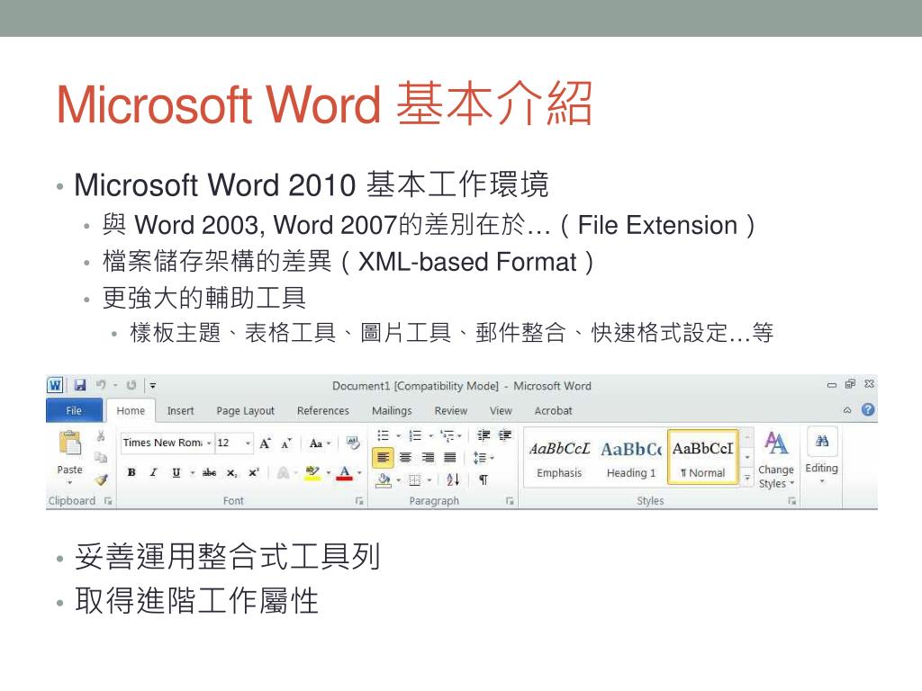Minimize the ribbon with caret icon
This screenshot has width=922, height=691.
[x=847, y=410]
